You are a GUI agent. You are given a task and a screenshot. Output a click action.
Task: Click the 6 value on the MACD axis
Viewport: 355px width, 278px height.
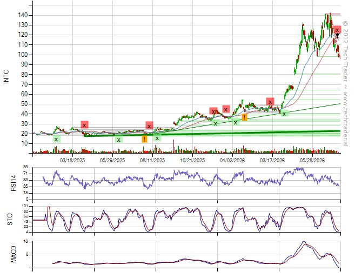click(x=26, y=255)
